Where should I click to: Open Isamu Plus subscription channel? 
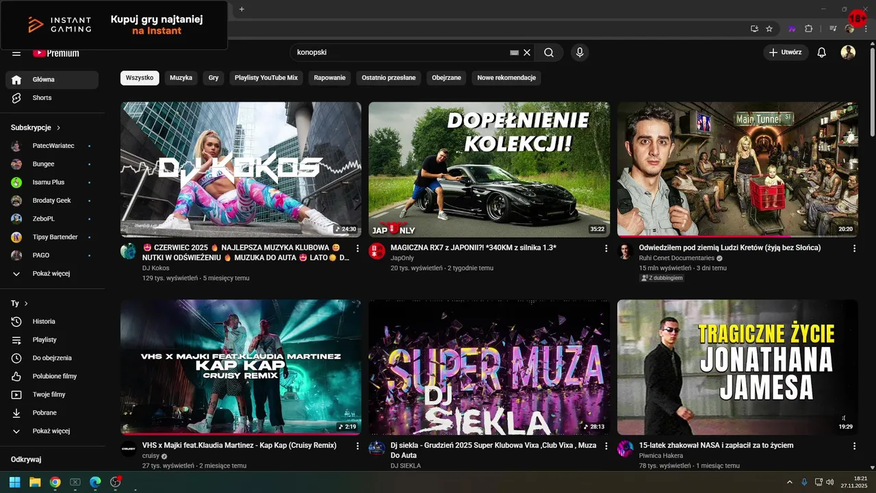click(52, 182)
